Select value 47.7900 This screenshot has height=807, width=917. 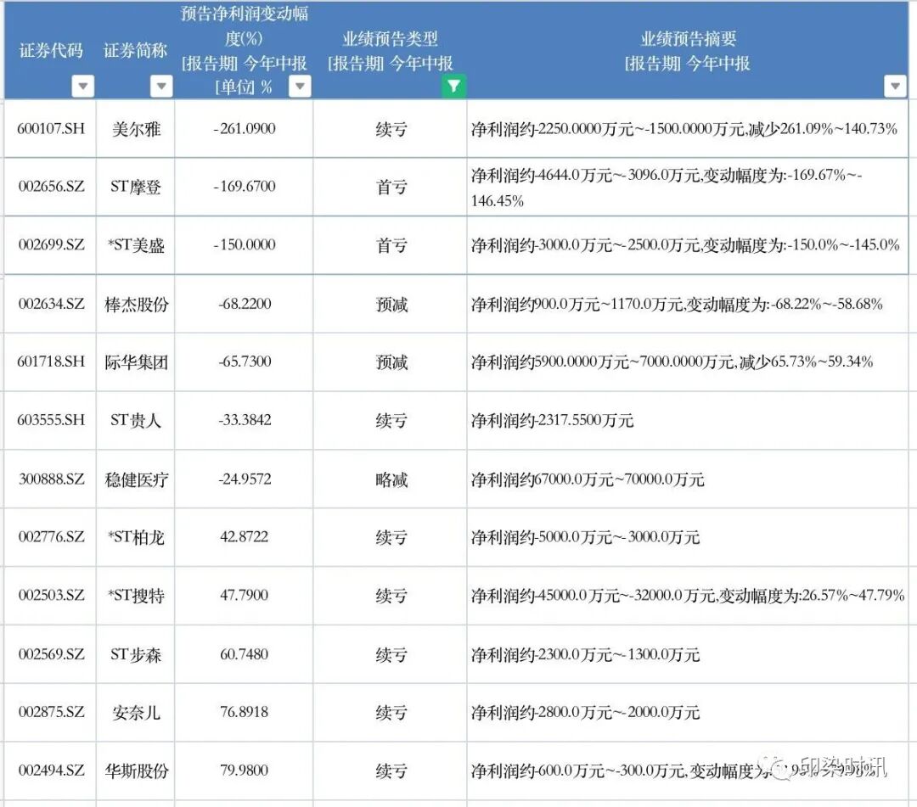click(244, 596)
